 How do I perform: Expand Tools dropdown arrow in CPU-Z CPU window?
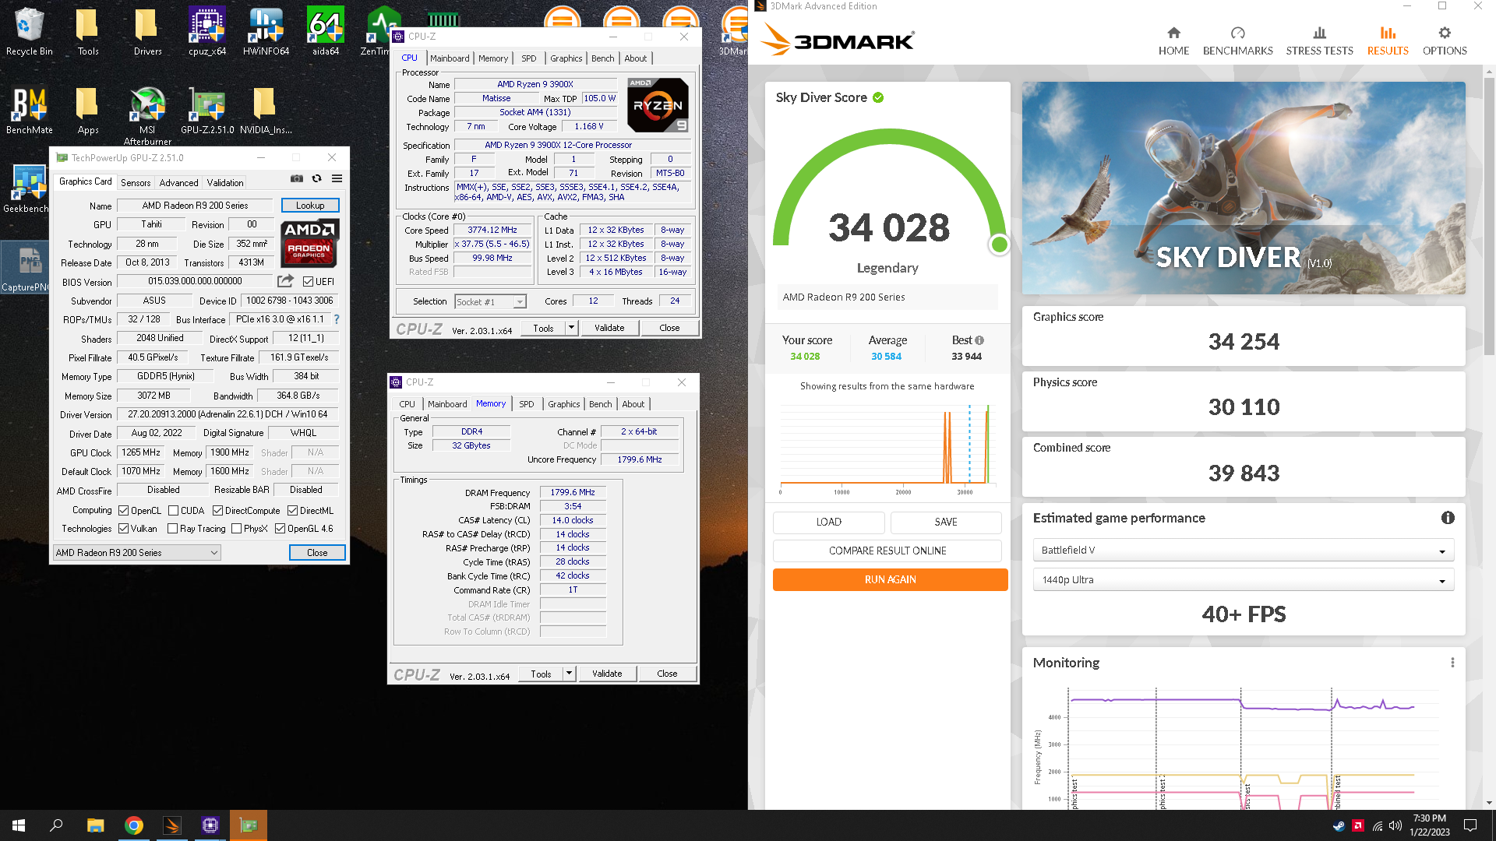(x=571, y=328)
